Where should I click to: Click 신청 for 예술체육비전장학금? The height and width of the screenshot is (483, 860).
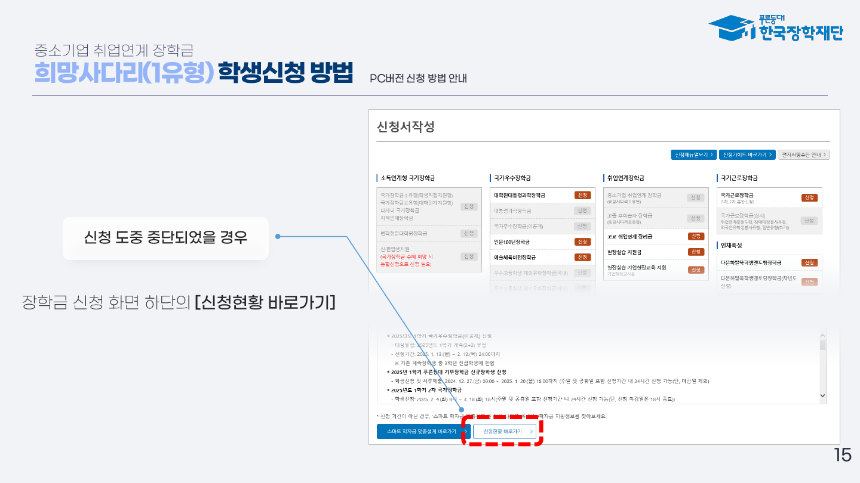click(x=582, y=258)
